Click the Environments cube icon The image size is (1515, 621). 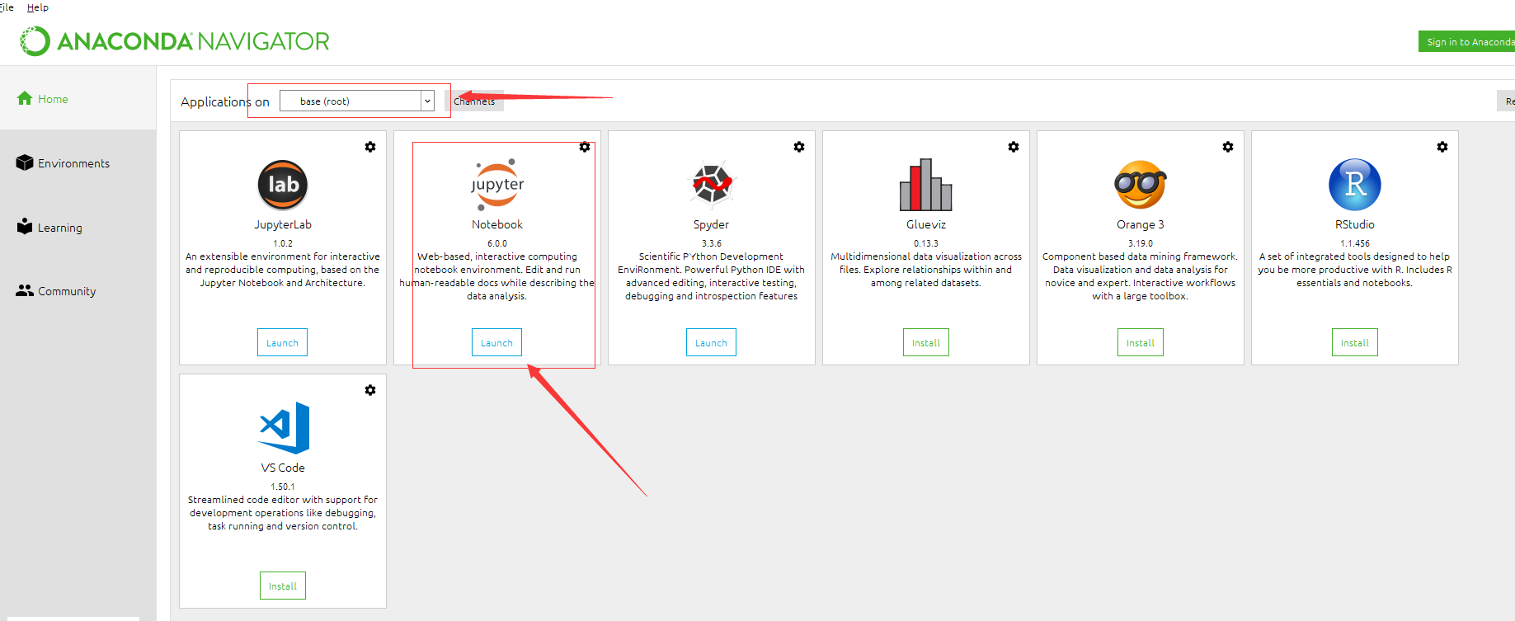click(25, 162)
